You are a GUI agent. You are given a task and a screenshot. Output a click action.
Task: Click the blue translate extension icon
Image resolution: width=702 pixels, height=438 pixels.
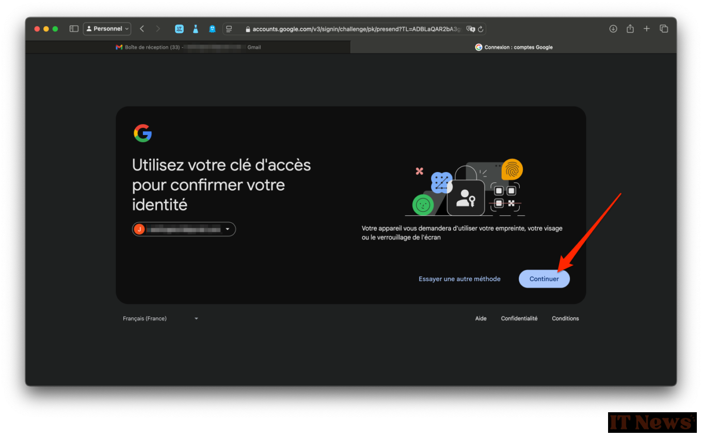coord(179,29)
